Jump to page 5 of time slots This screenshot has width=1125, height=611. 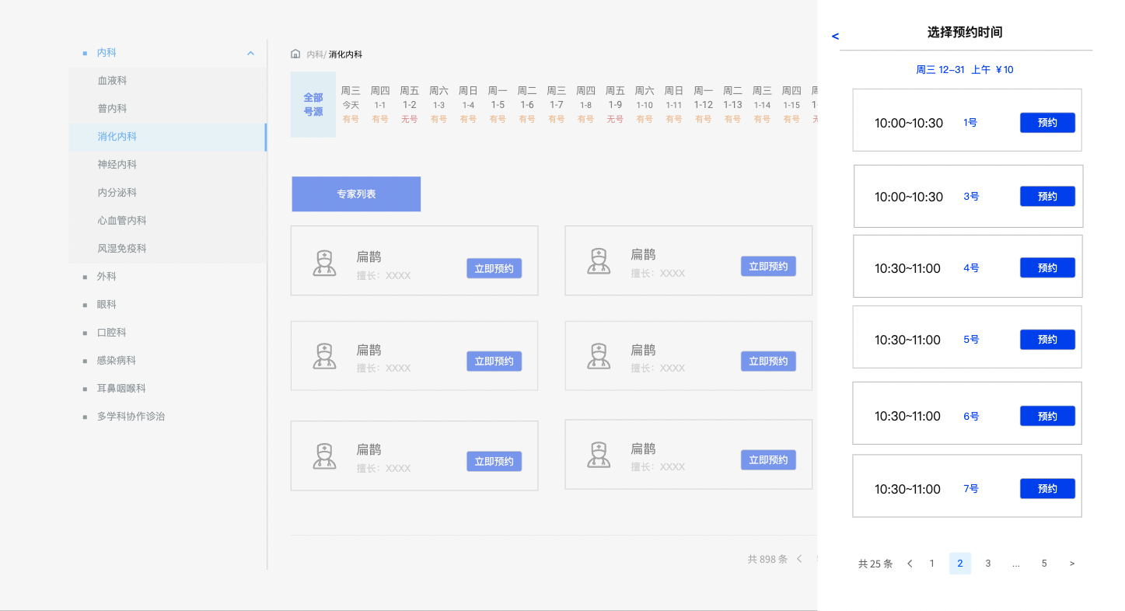pyautogui.click(x=1044, y=564)
